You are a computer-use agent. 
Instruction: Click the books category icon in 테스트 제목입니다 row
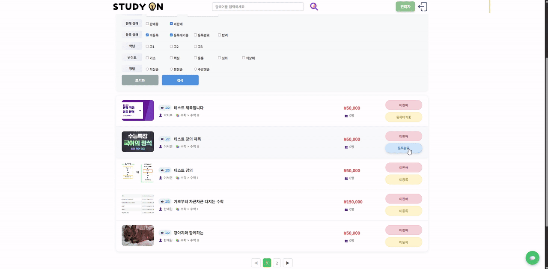tap(178, 115)
